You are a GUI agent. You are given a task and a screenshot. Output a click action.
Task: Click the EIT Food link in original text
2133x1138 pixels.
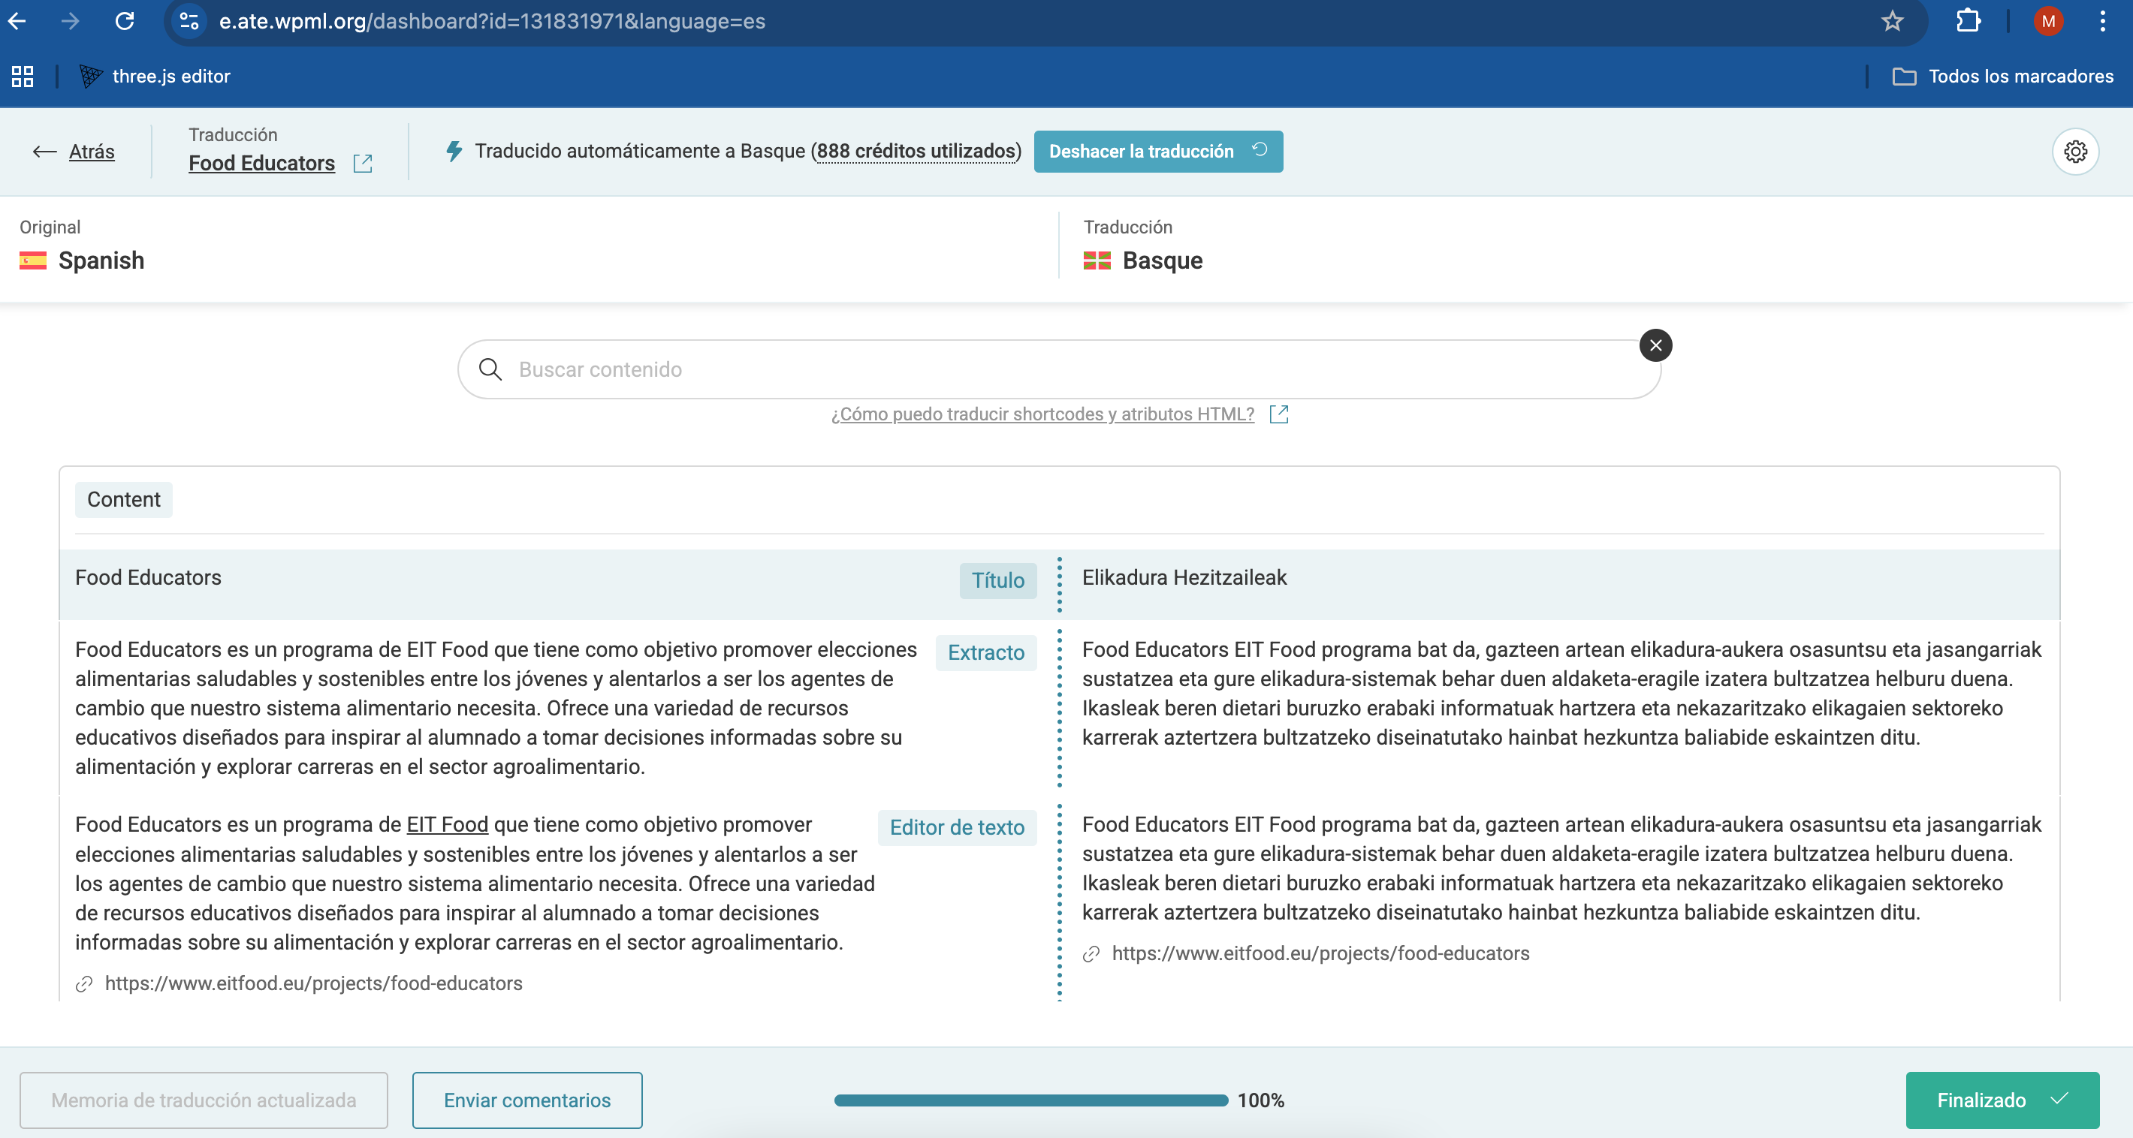447,824
